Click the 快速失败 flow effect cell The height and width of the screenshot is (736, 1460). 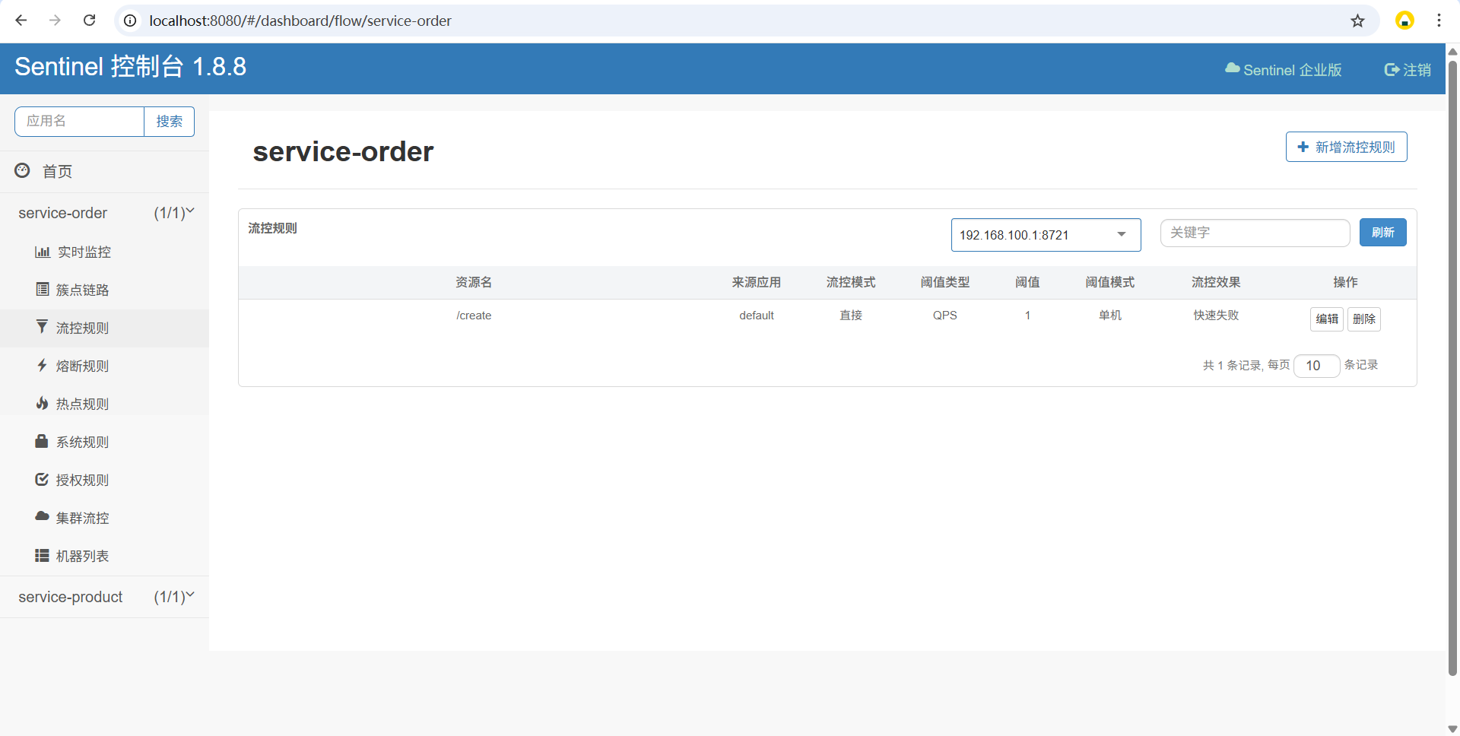click(1216, 316)
